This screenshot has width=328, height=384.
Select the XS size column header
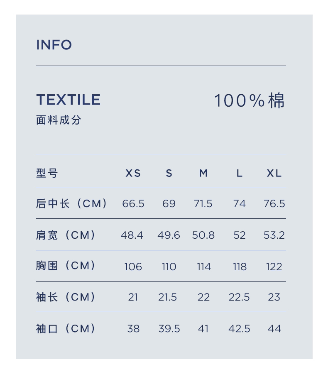[133, 173]
